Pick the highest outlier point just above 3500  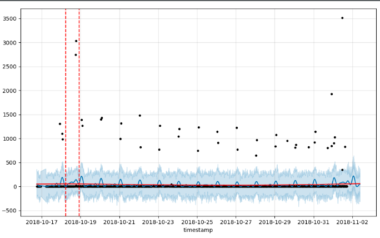[342, 18]
